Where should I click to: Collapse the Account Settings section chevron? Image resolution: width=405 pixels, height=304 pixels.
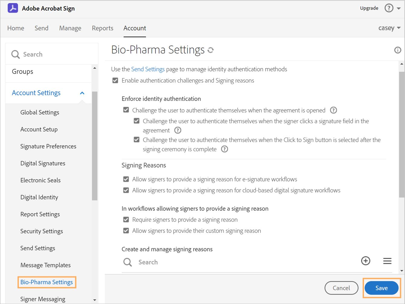point(82,93)
